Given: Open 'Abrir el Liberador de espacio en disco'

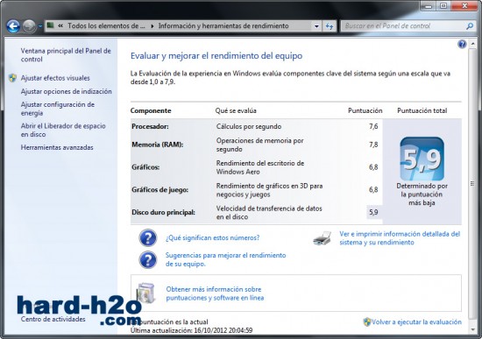Looking at the screenshot, I should tap(63, 130).
